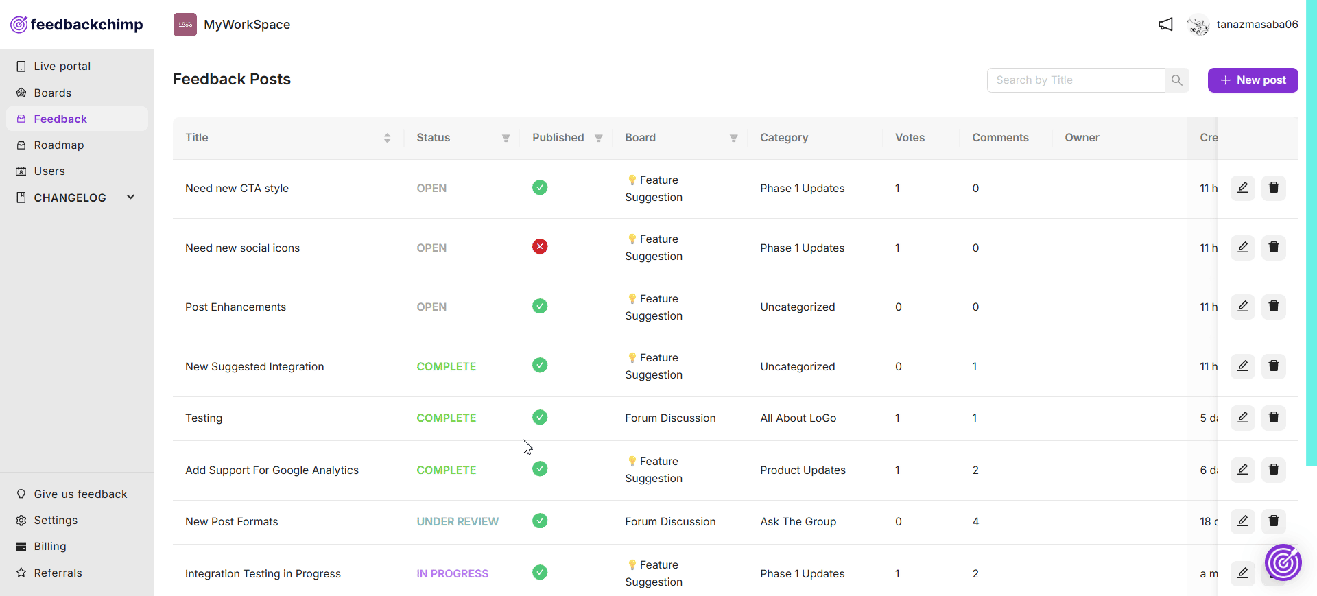The width and height of the screenshot is (1317, 596).
Task: Click the All About LoGo category cell
Action: [798, 418]
